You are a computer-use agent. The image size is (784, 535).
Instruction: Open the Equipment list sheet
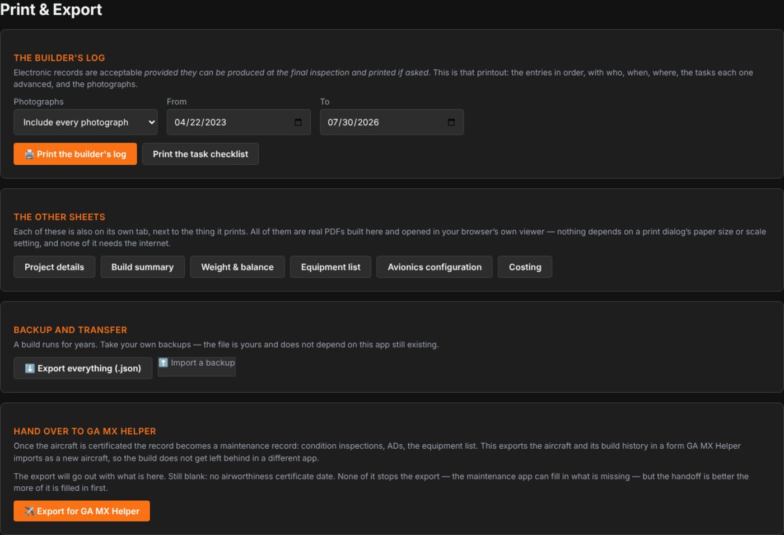(x=330, y=267)
